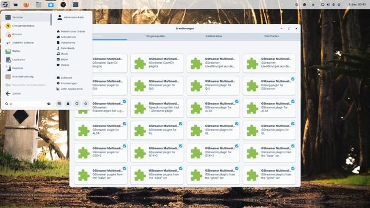Image resolution: width=370 pixels, height=208 pixels.
Task: Click the power icon in the system tray
Action: (339, 5)
